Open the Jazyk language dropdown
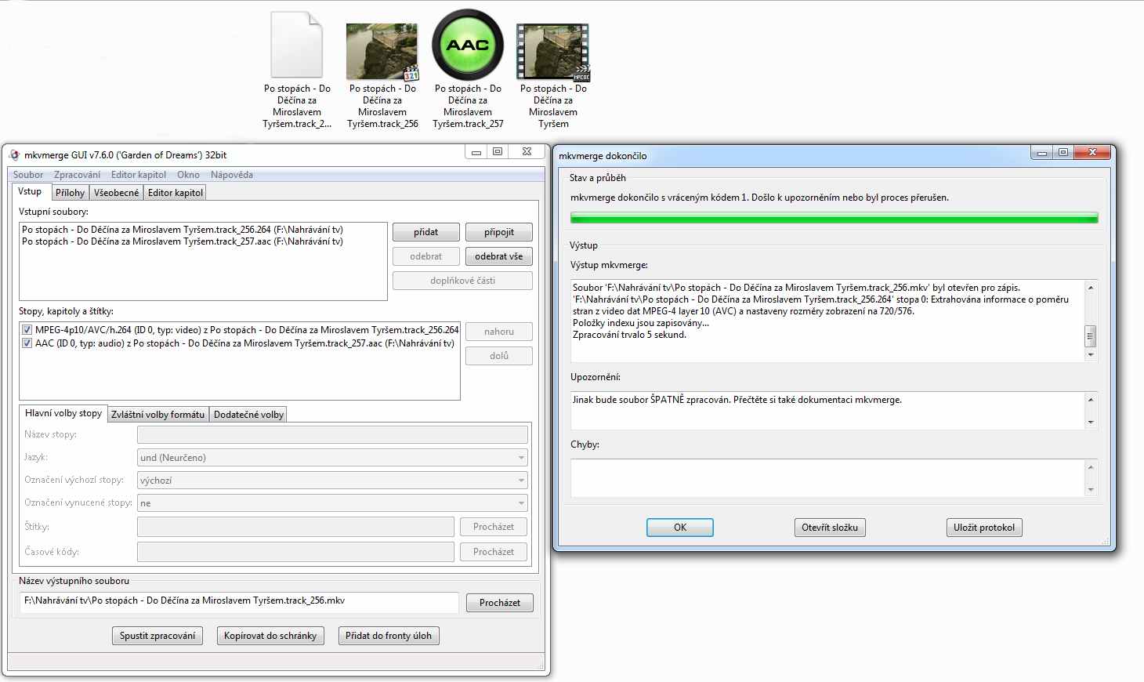Image resolution: width=1144 pixels, height=682 pixels. click(x=332, y=458)
